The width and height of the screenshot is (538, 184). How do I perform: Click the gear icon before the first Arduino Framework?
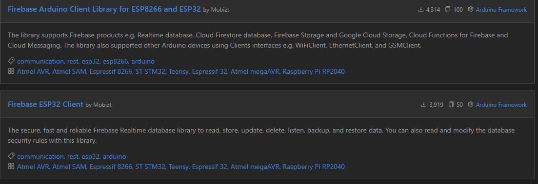click(470, 10)
